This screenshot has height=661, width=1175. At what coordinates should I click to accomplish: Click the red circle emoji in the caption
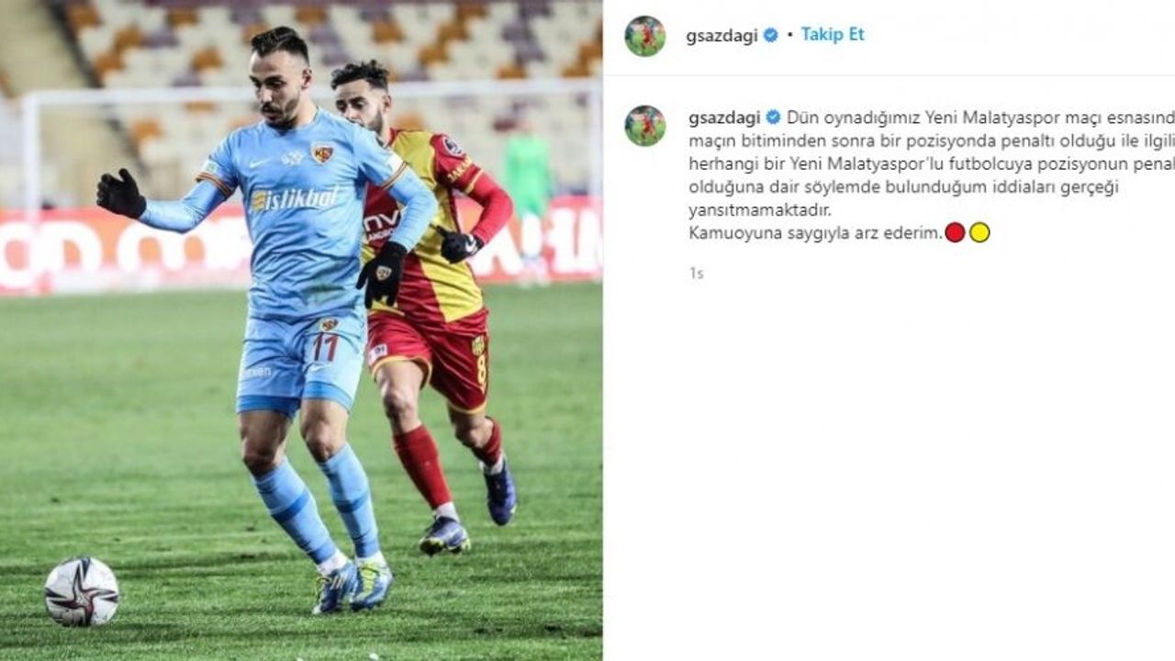click(955, 232)
